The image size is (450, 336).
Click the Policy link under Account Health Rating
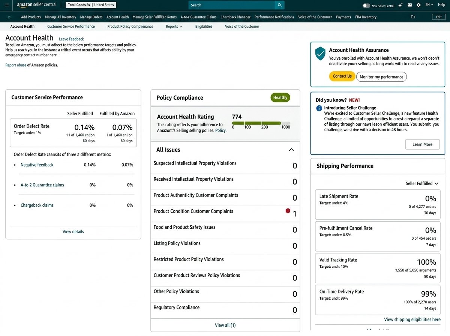coord(220,130)
